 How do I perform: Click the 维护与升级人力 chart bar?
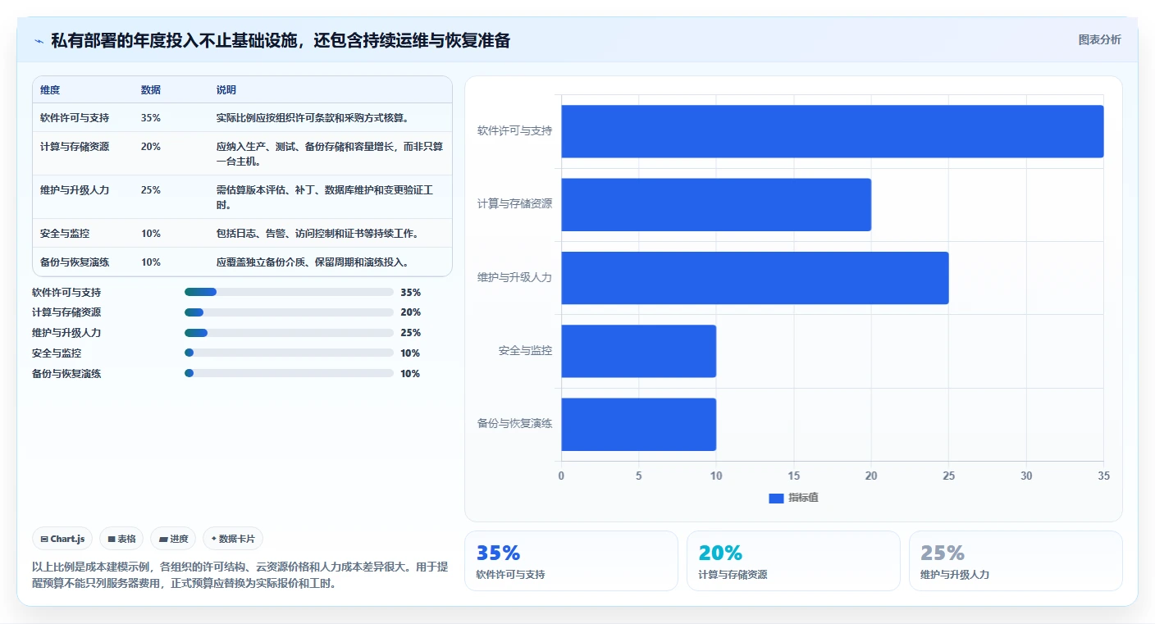tap(756, 278)
